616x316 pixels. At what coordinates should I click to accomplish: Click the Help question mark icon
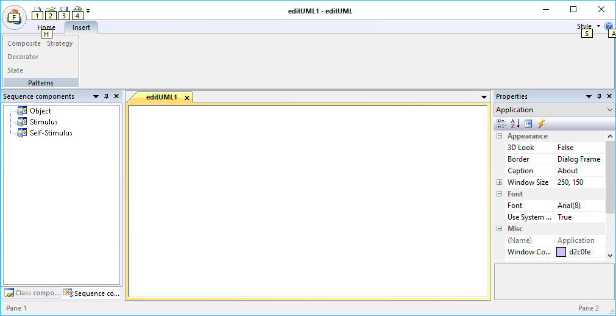click(x=608, y=27)
